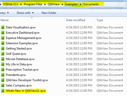This screenshot has width=127, height=96.
Task: Click the QlikView Developer Toolkit.qvw icon
Action: pos(3,80)
